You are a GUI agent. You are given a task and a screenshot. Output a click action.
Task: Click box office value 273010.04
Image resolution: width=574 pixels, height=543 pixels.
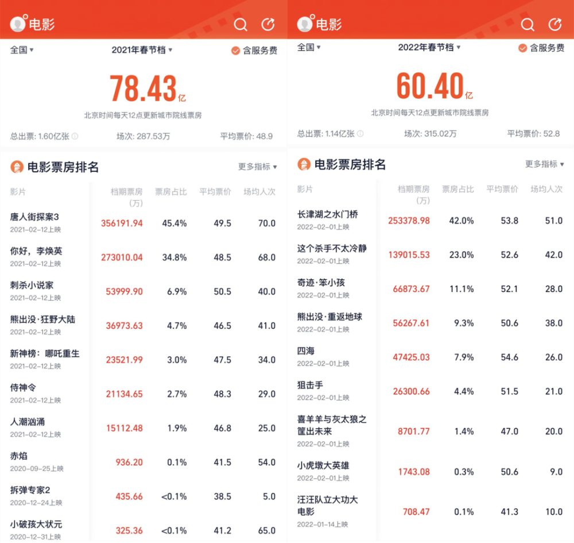click(122, 257)
